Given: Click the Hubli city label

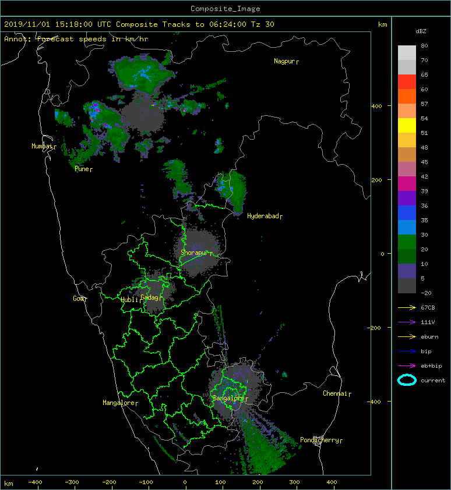Looking at the screenshot, I should 129,300.
